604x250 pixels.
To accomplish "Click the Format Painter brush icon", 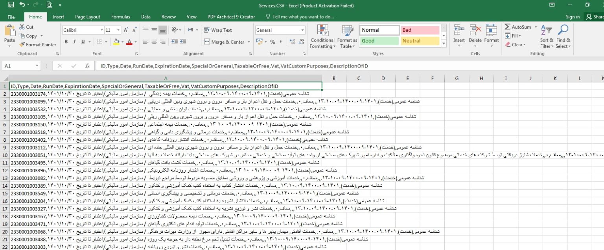I will coord(22,45).
